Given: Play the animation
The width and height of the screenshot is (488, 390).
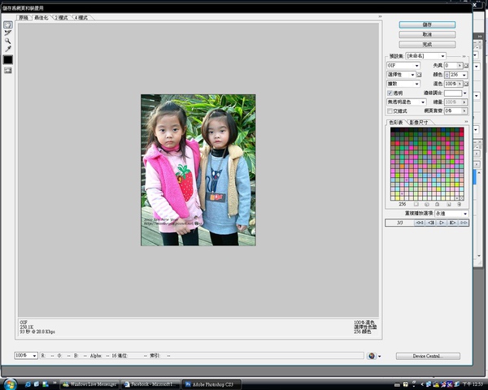Looking at the screenshot, I should click(x=442, y=223).
